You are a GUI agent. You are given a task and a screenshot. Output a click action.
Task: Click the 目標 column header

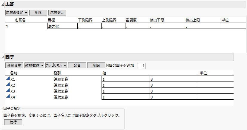pyautogui.click(x=51, y=20)
